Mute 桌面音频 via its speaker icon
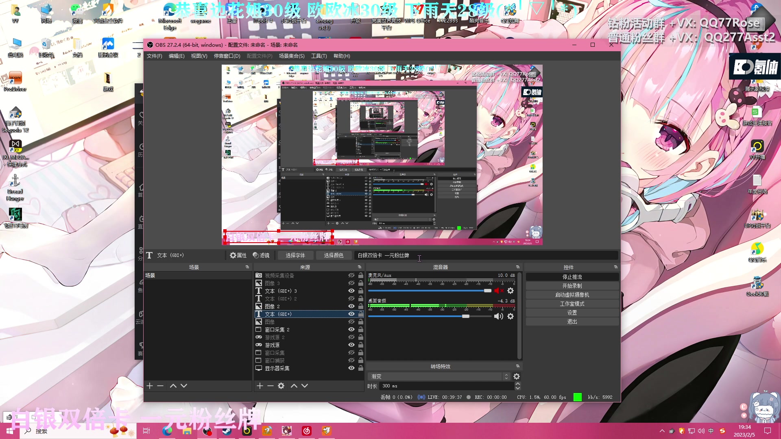 pos(499,316)
